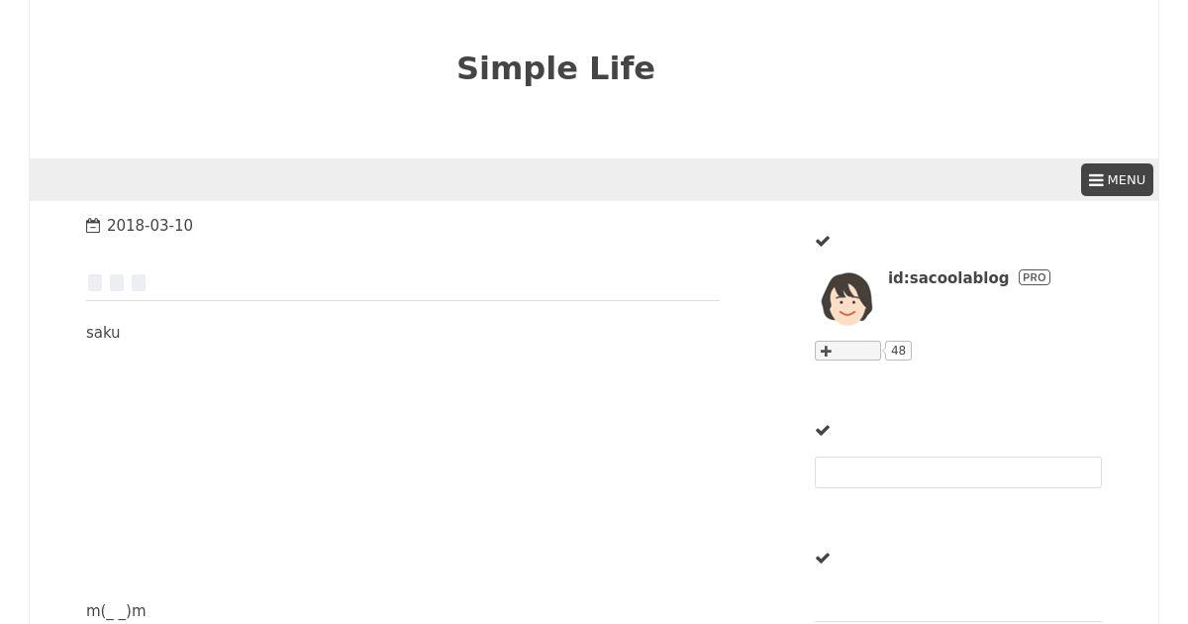The width and height of the screenshot is (1188, 624).
Task: Click checkmark icon above profile section
Action: coord(823,241)
